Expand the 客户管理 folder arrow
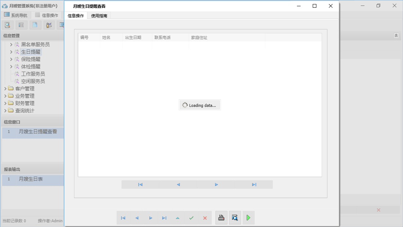 point(5,89)
